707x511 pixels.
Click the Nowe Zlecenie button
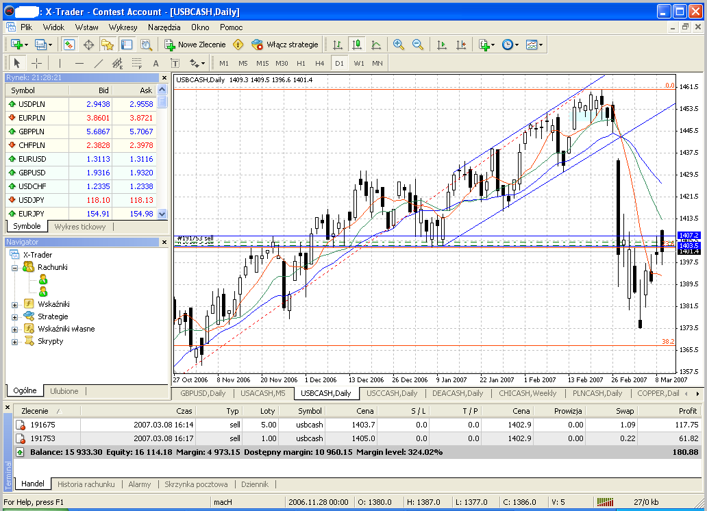coord(195,45)
